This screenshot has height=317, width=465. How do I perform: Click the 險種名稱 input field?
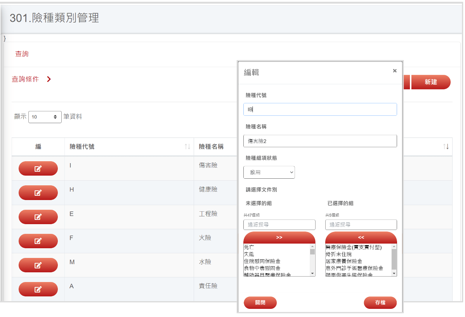click(320, 141)
